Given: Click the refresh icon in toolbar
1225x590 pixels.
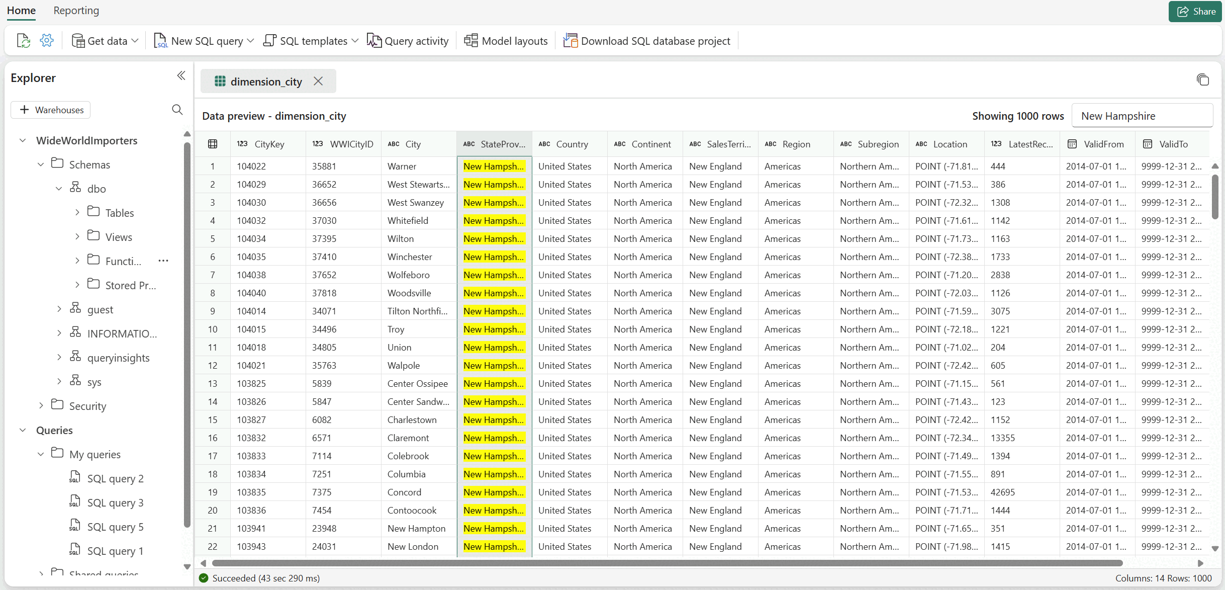Looking at the screenshot, I should click(23, 41).
